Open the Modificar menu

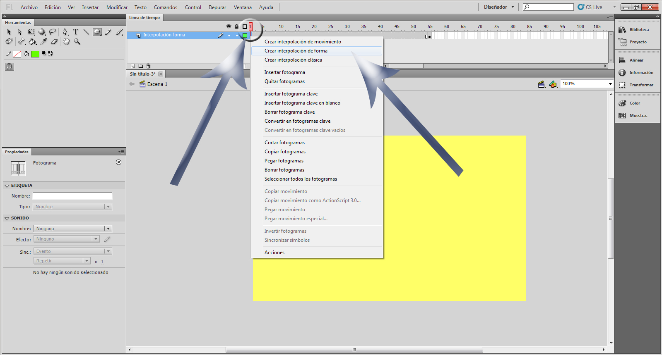[117, 7]
